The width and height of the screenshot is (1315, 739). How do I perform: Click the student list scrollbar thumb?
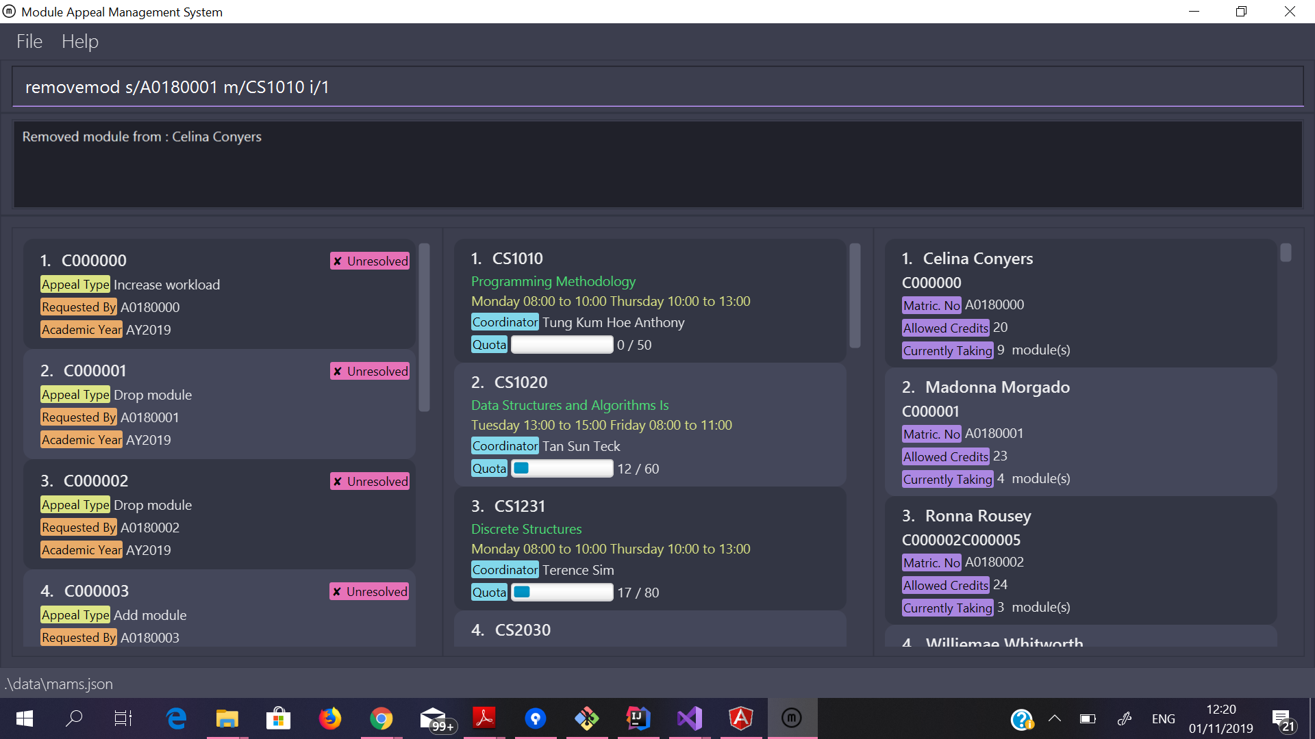[1286, 253]
